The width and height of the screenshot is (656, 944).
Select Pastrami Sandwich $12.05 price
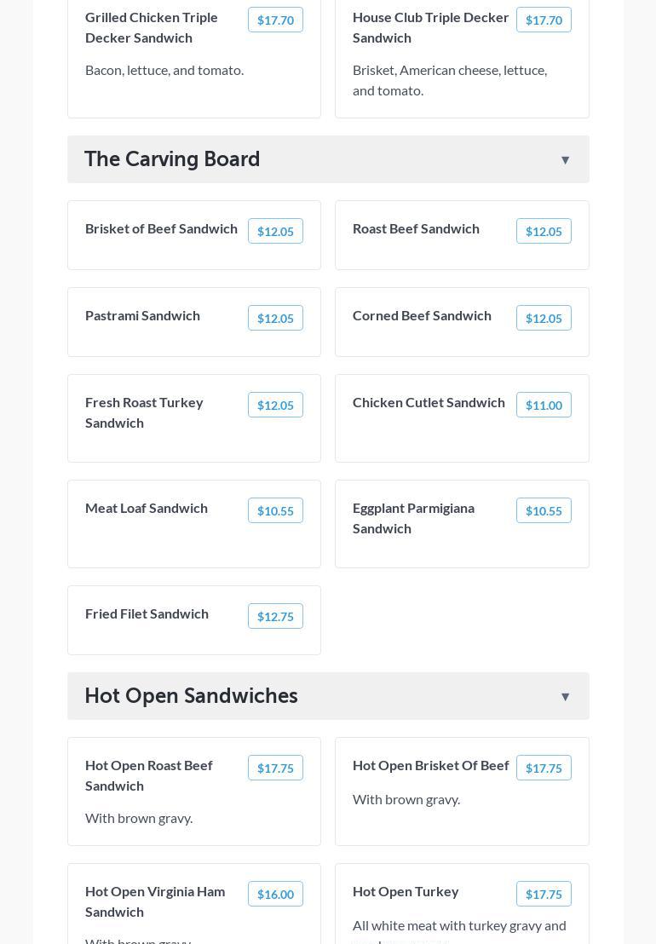(275, 319)
